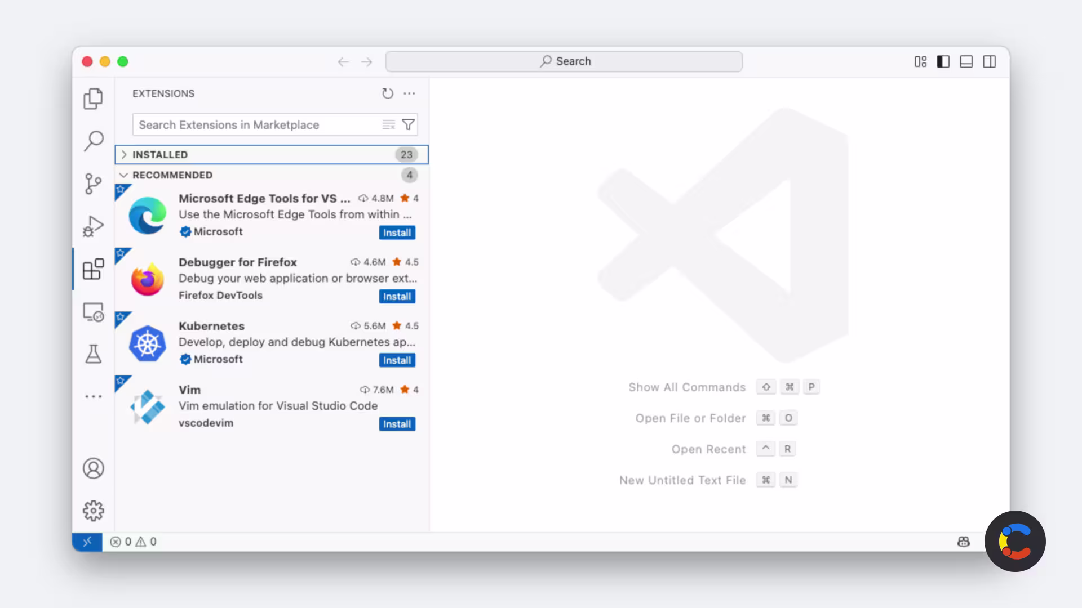Click the 'Open Recent' text
The width and height of the screenshot is (1082, 608).
[x=708, y=449]
